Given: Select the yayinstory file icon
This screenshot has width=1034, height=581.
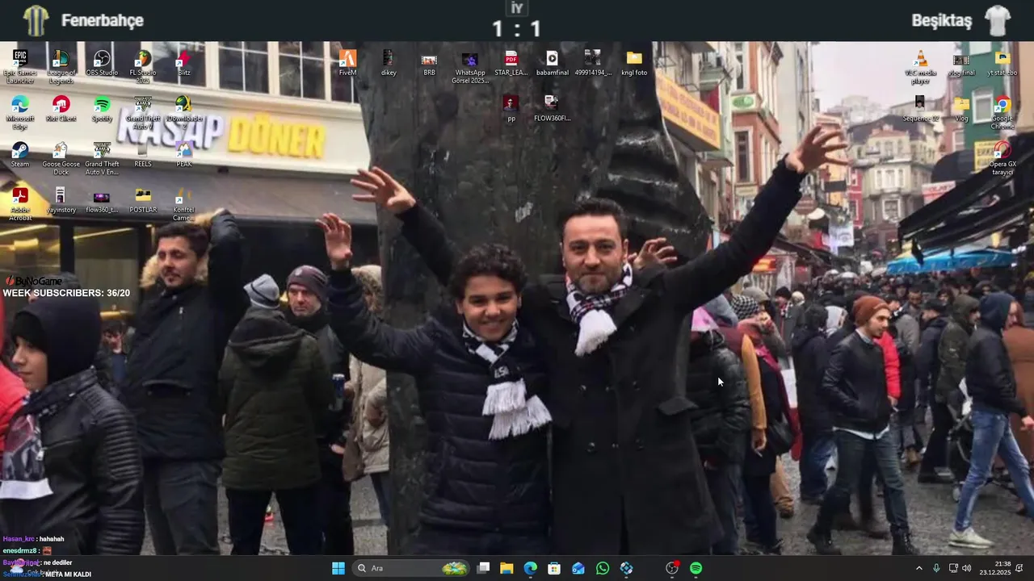Looking at the screenshot, I should point(61,201).
